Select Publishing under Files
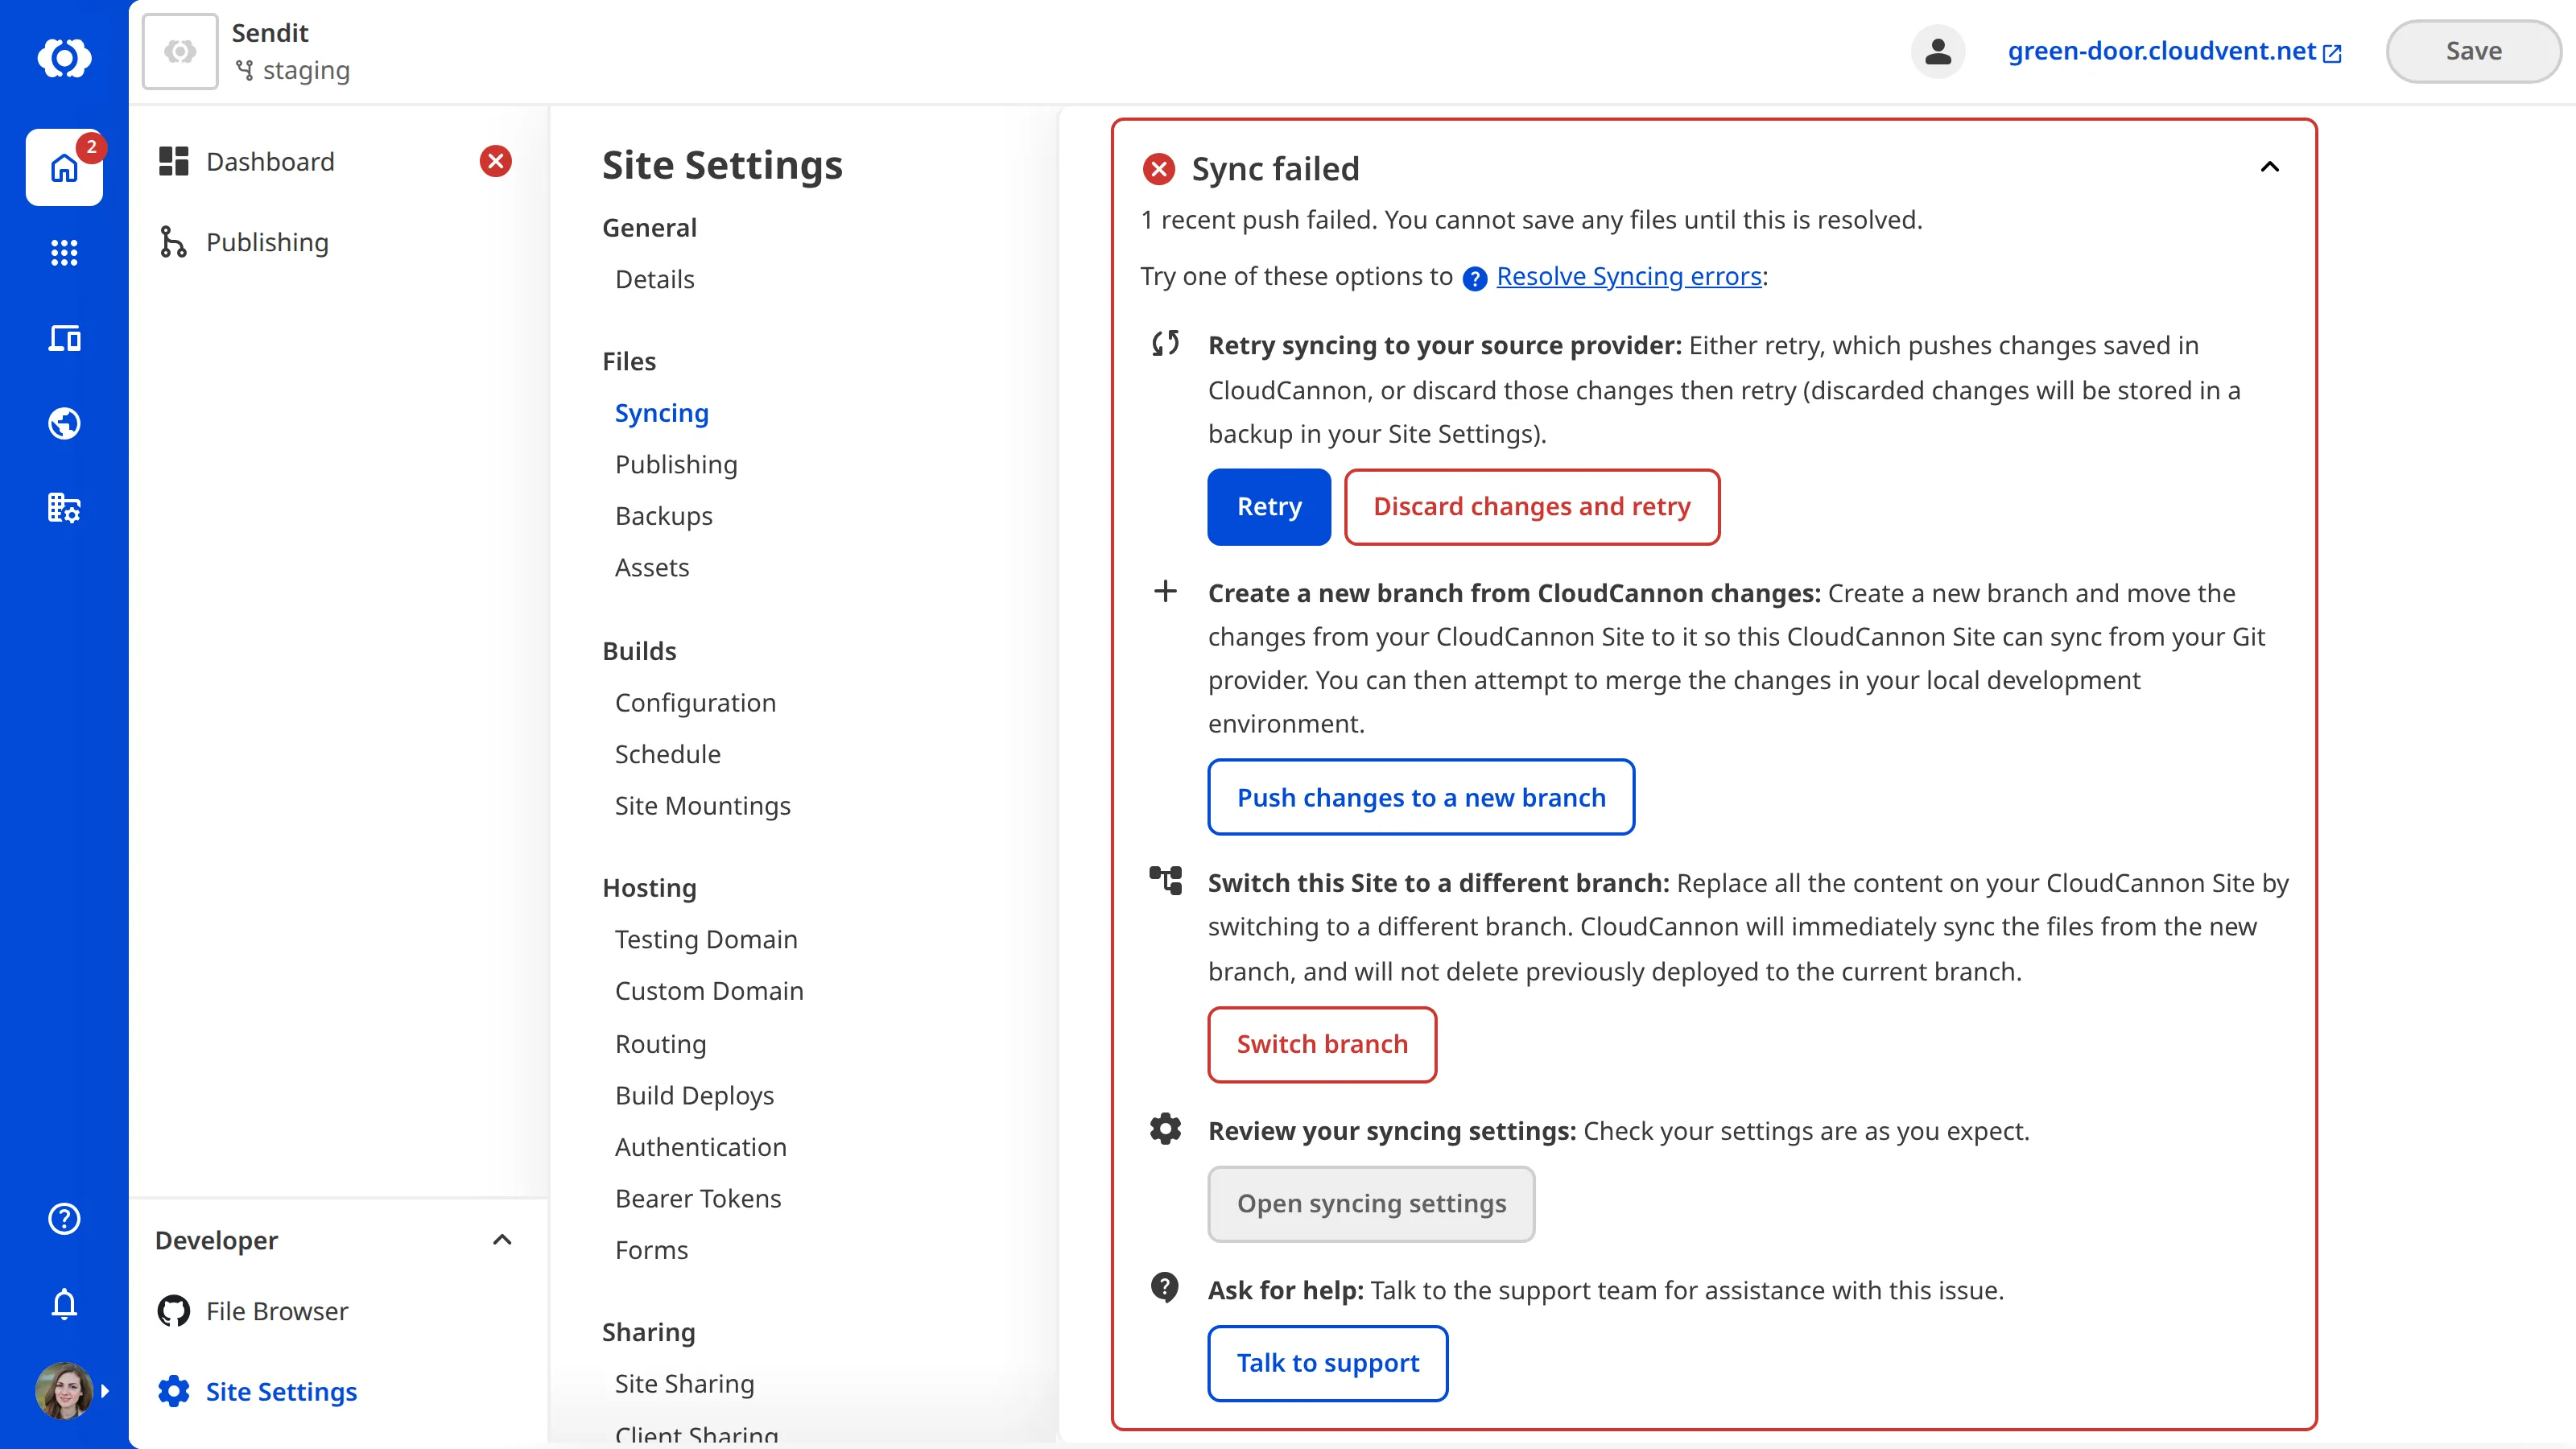The height and width of the screenshot is (1449, 2576). tap(676, 464)
